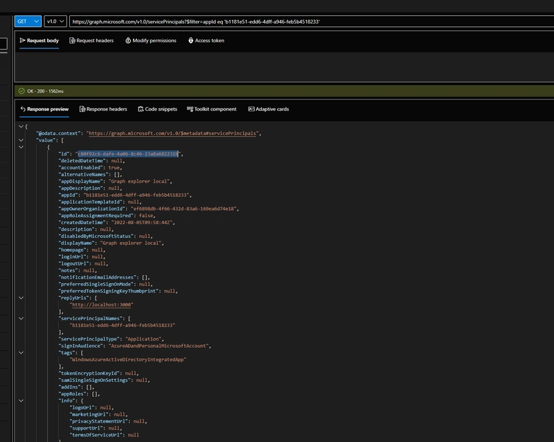
Task: Click the WindowsAzureActiveDirectoryIntegratedApp tag value
Action: 127,360
